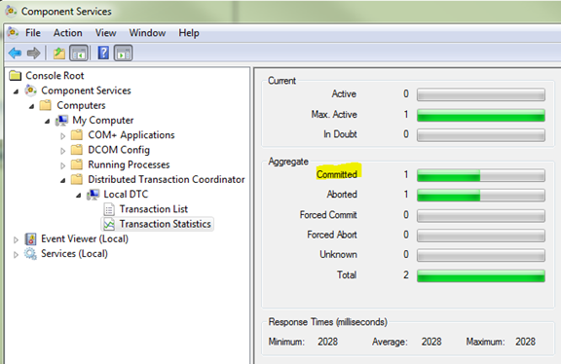Click the Event Viewer (Local) icon
This screenshot has height=364, width=561.
30,238
